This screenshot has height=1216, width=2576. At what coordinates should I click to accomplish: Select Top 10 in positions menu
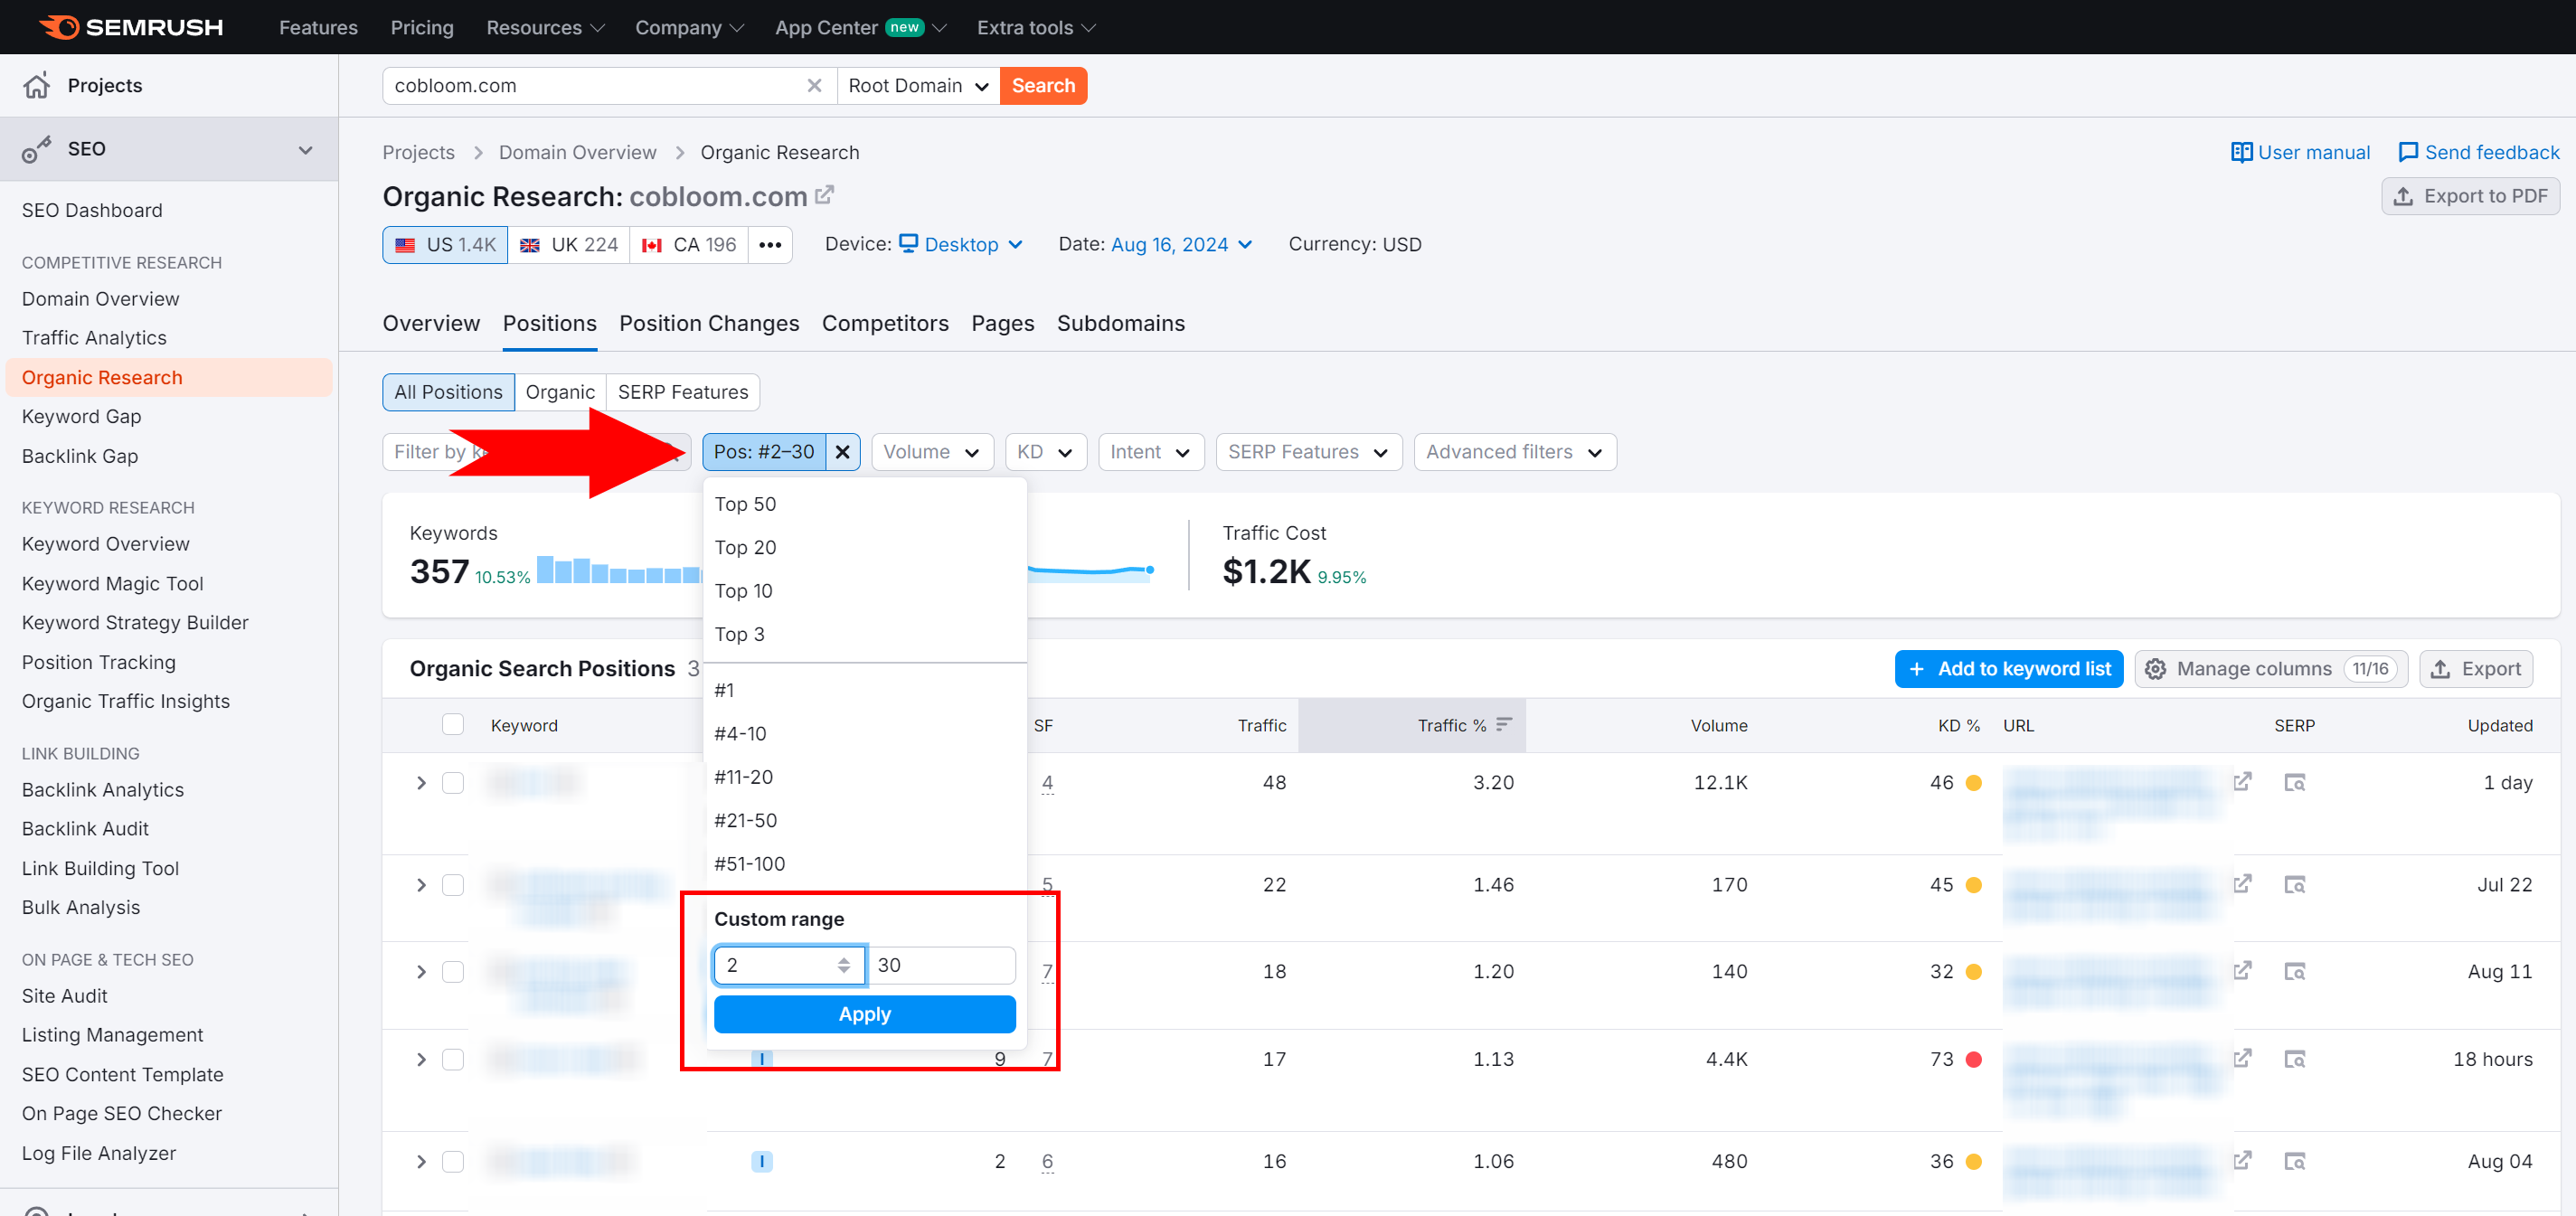pos(865,591)
